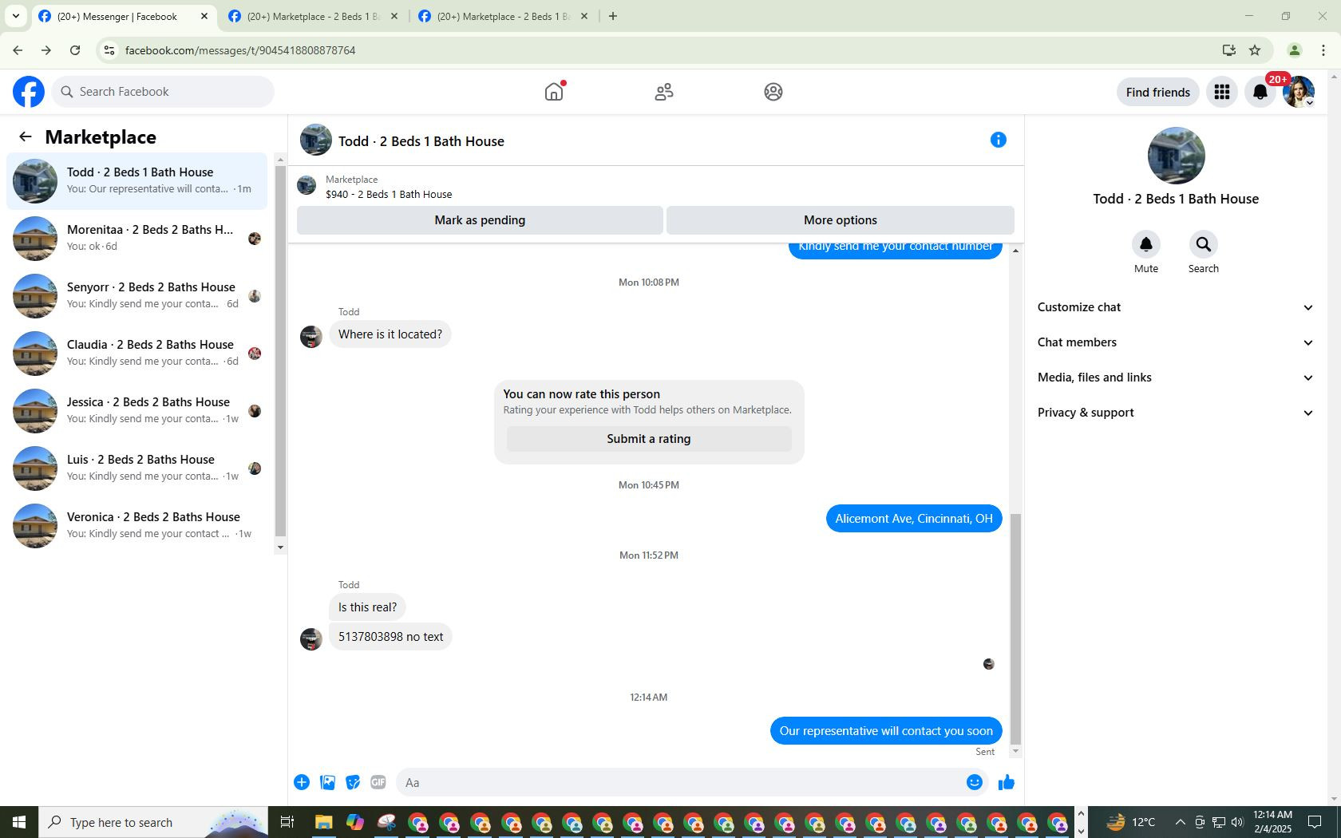Image resolution: width=1341 pixels, height=838 pixels.
Task: Expand Media, files and links section
Action: 1176,377
